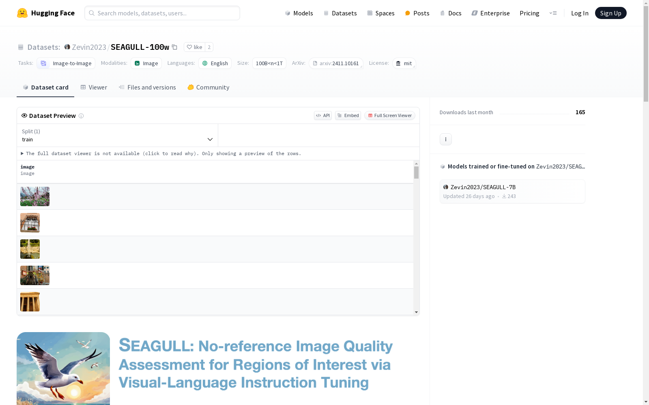Image resolution: width=649 pixels, height=405 pixels.
Task: Visit the Pricing page
Action: [529, 13]
